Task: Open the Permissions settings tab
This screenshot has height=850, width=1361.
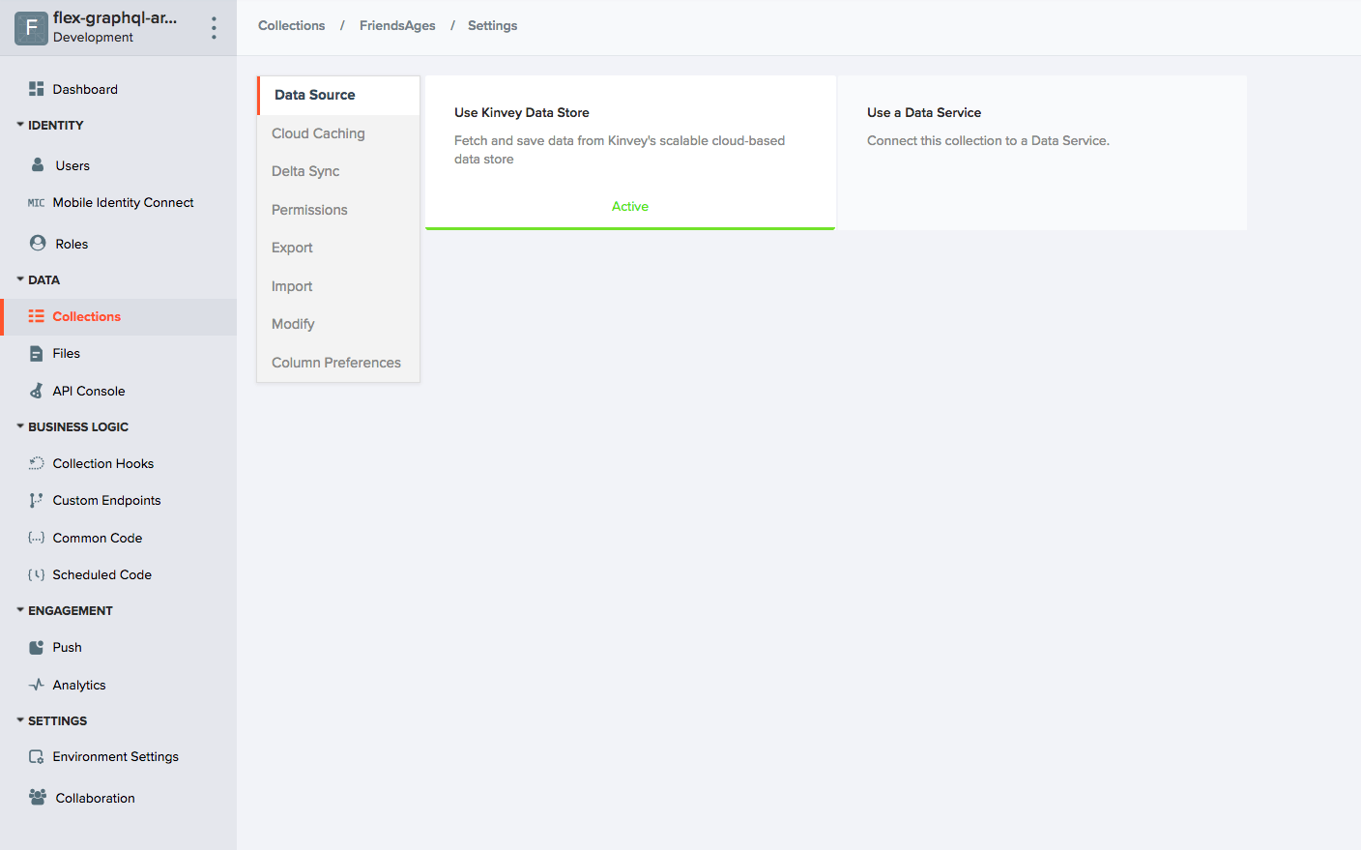Action: coord(309,210)
